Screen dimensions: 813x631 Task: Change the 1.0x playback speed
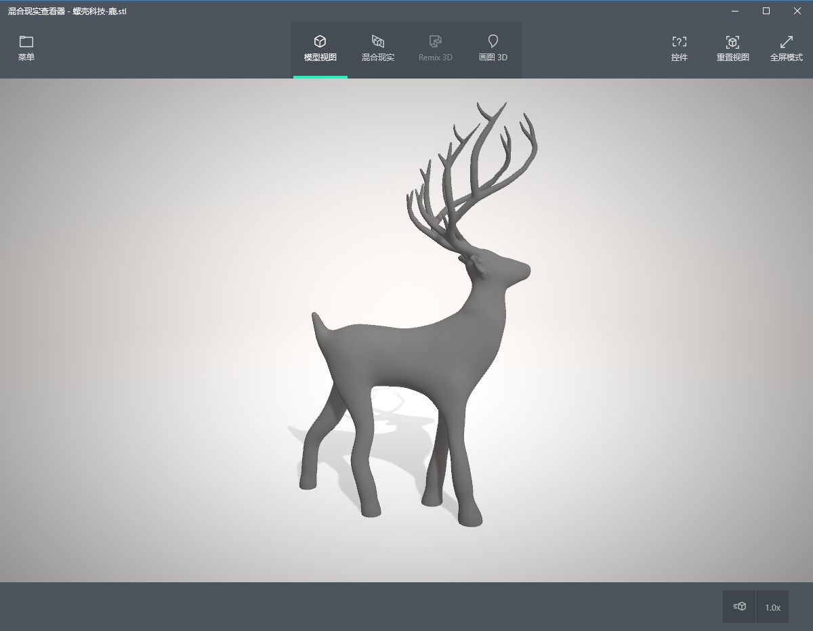click(772, 607)
